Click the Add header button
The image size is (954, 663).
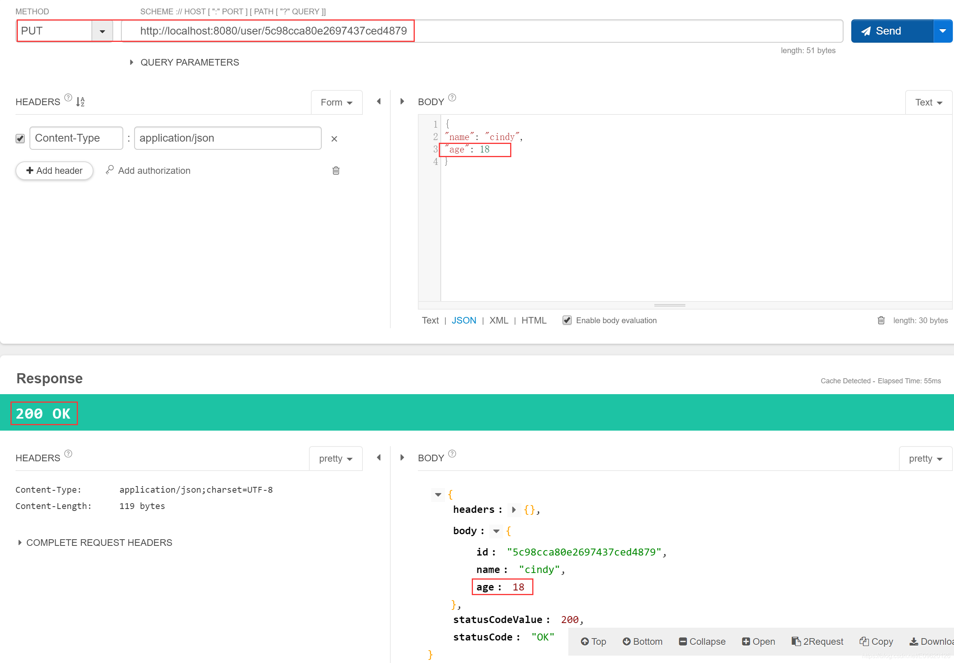(x=54, y=171)
